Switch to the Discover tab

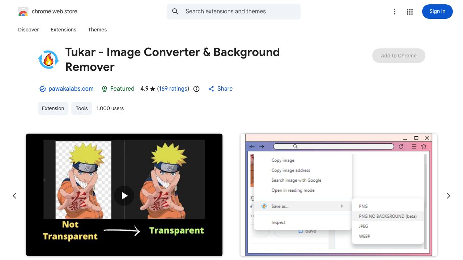click(29, 30)
